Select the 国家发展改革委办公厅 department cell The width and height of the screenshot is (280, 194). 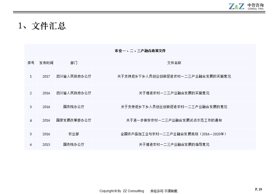pyautogui.click(x=74, y=120)
